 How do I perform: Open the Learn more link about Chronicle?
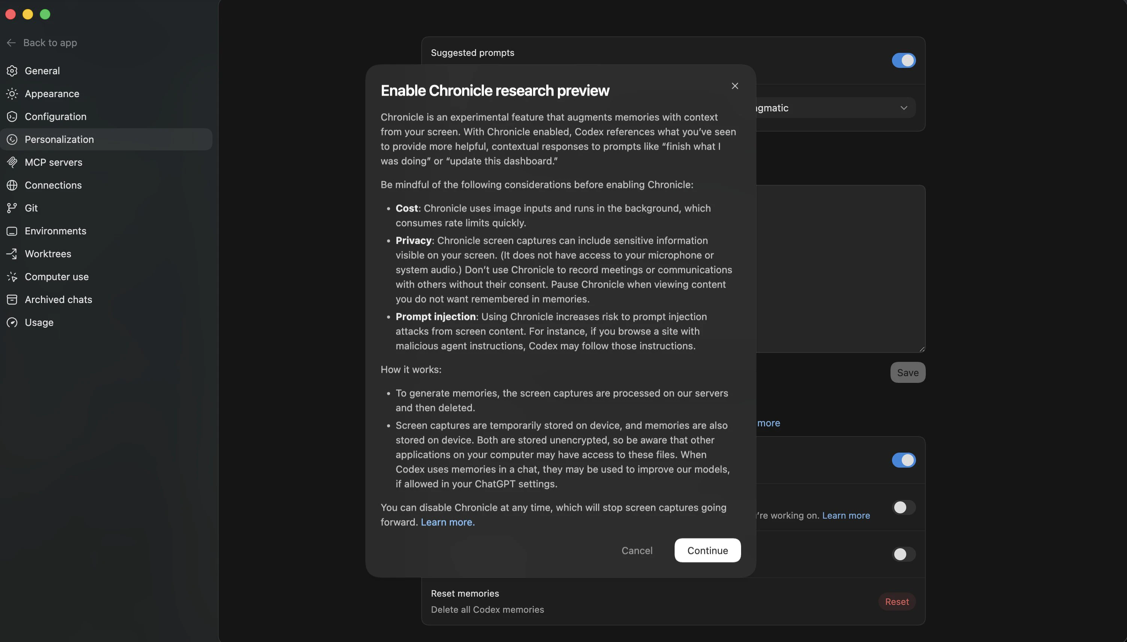(x=447, y=522)
